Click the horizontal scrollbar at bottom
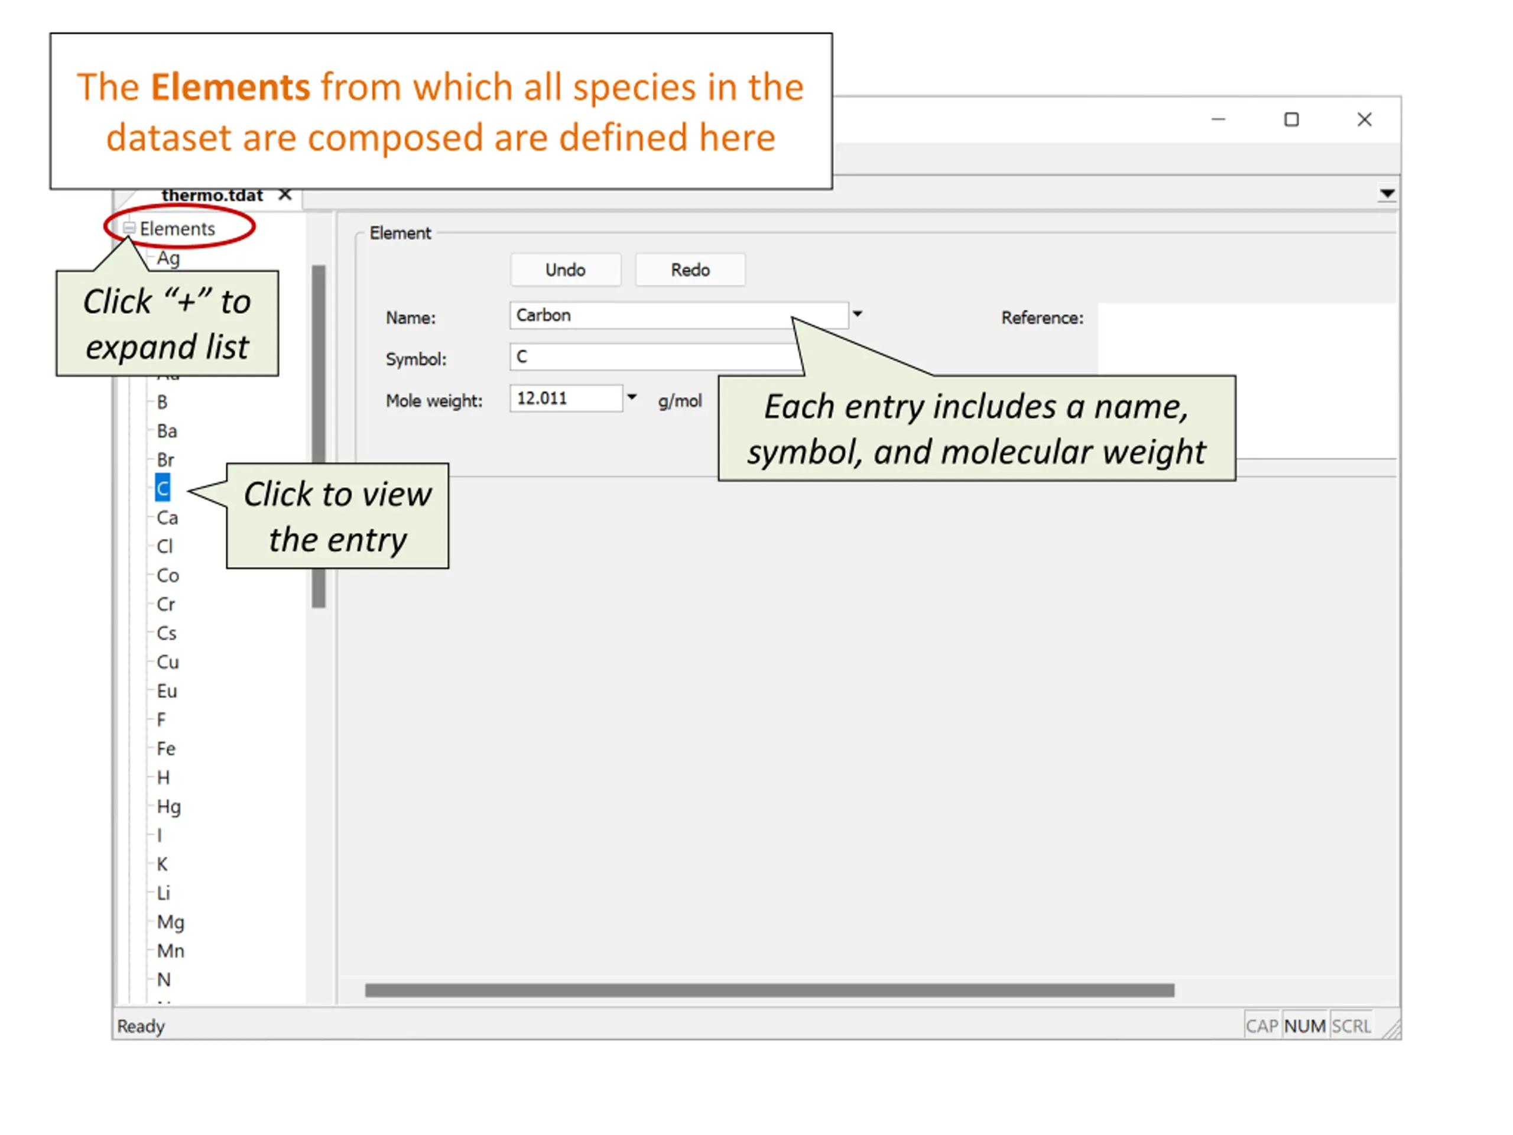The height and width of the screenshot is (1135, 1513). tap(770, 990)
